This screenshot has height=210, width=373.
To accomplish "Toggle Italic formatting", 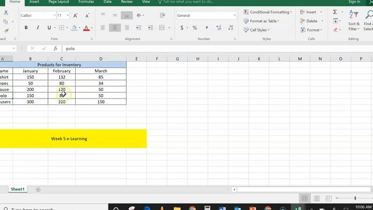I will pyautogui.click(x=37, y=27).
